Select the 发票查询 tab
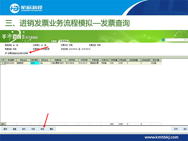Screen dimensions: 188x141 pyautogui.click(x=63, y=41)
